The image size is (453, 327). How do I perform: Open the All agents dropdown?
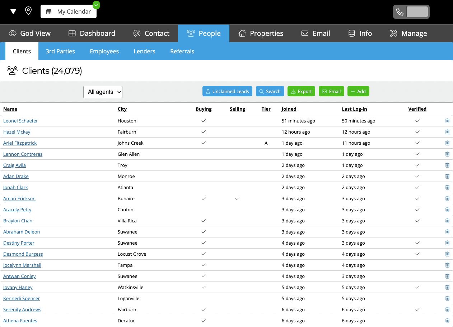pos(103,92)
